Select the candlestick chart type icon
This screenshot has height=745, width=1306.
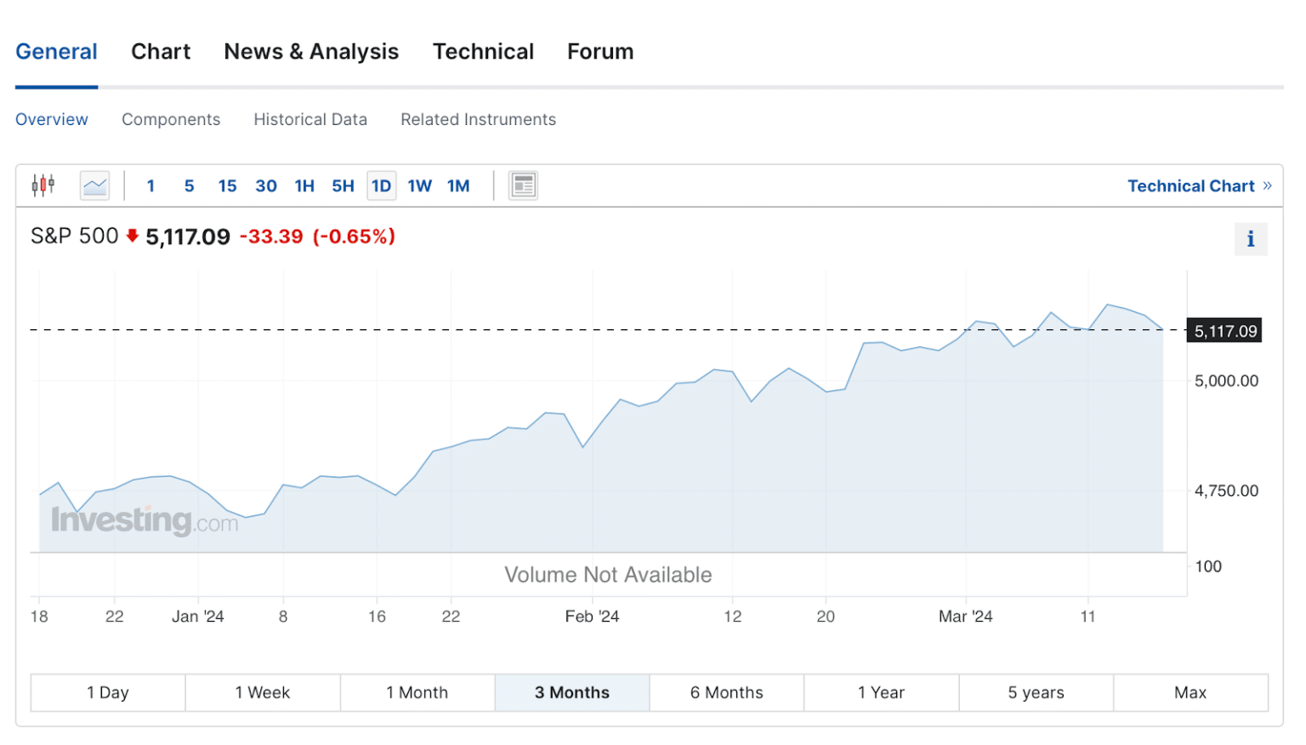click(x=42, y=185)
